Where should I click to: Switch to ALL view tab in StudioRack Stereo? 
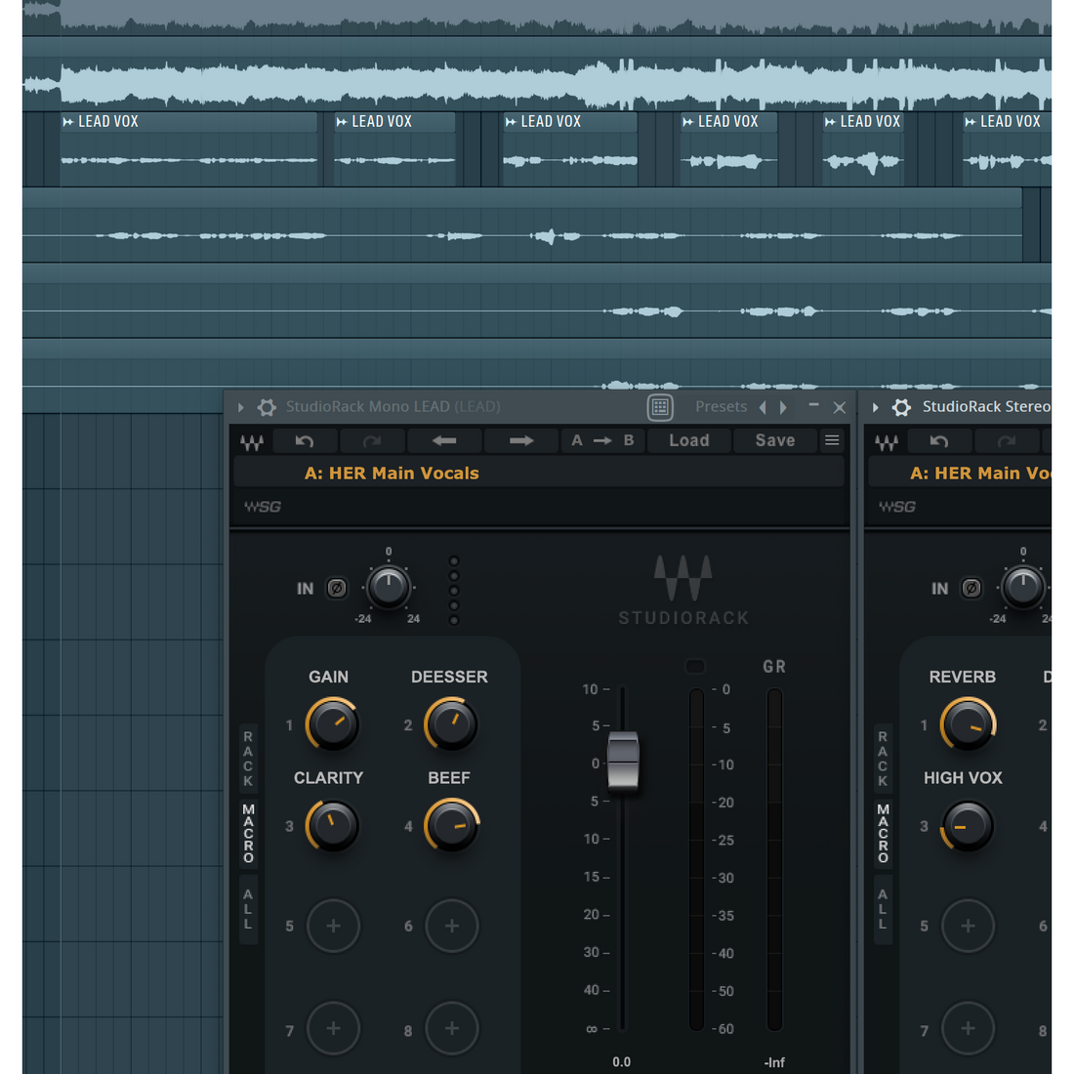click(883, 910)
